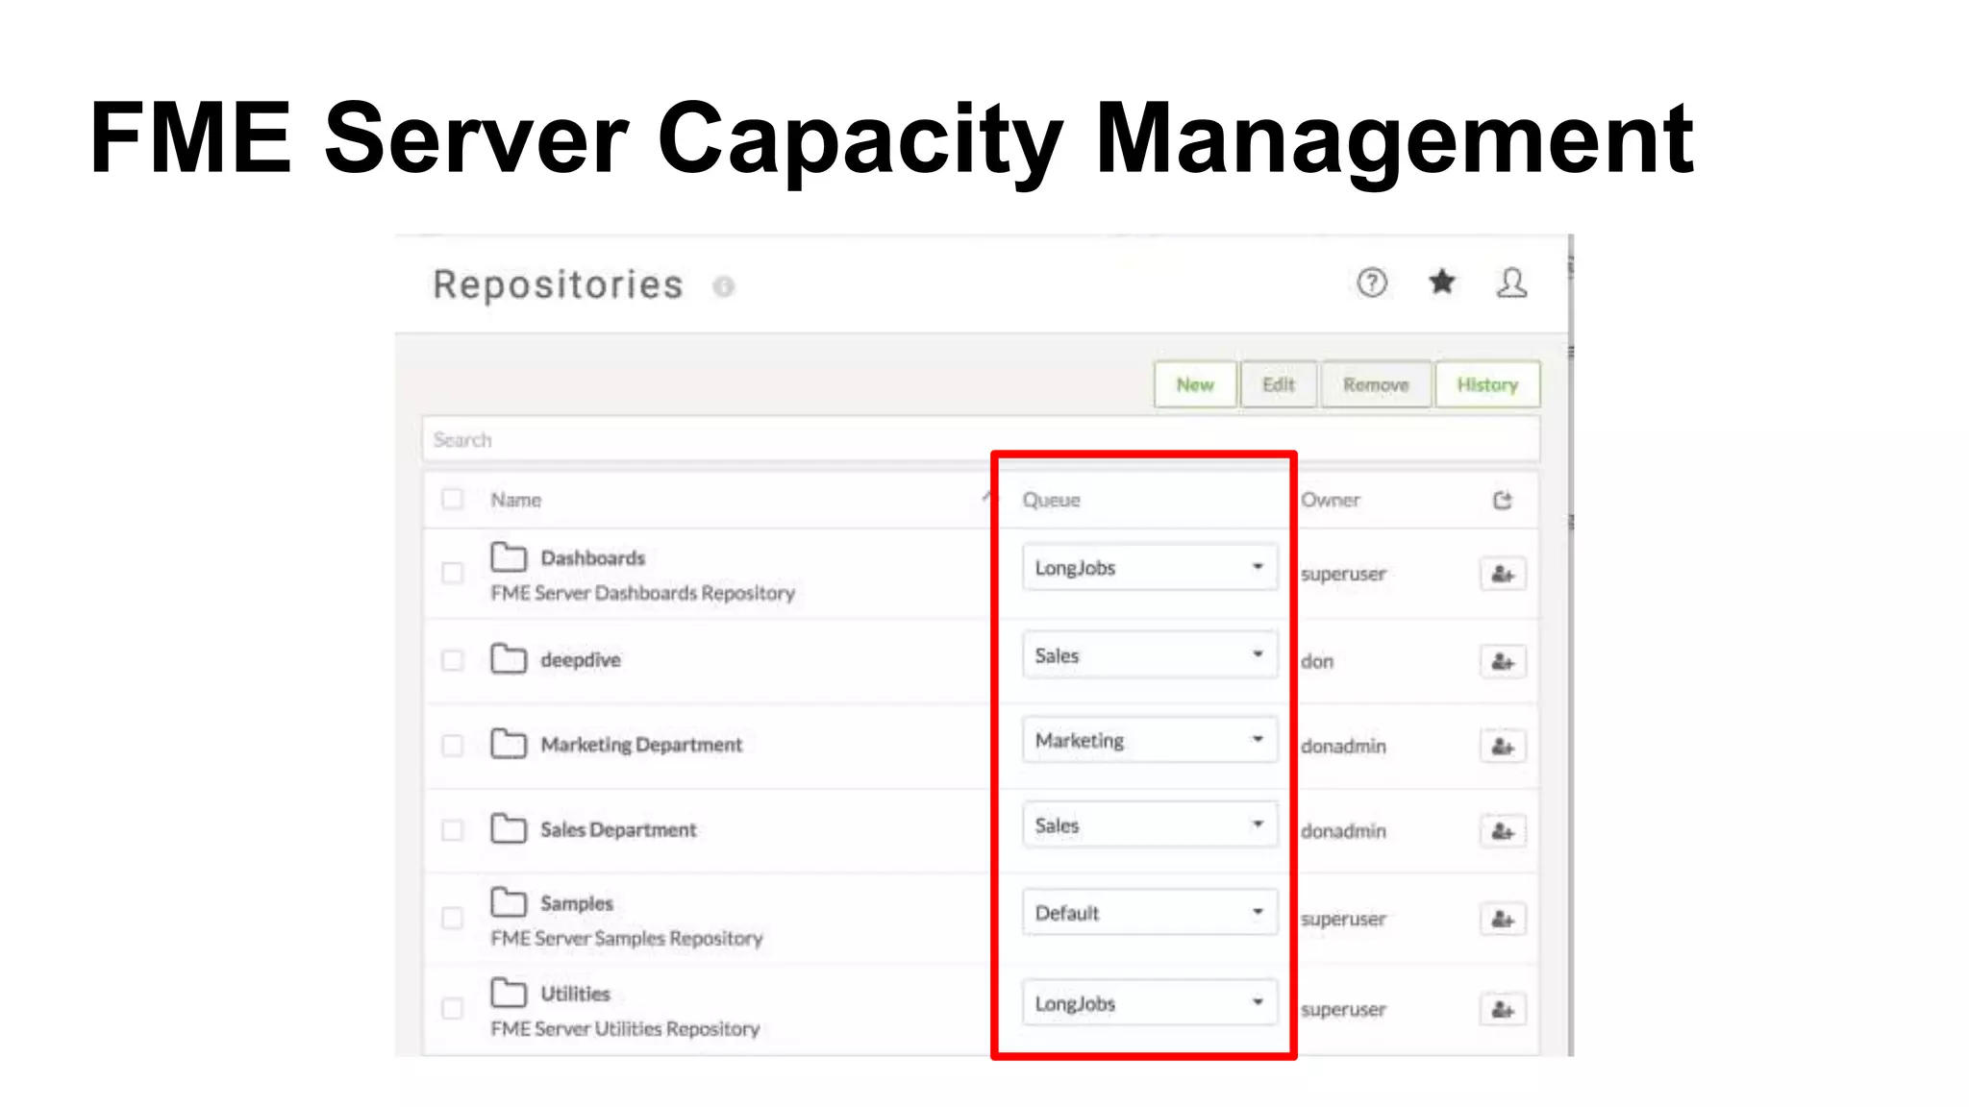Click share user icon for Marketing Department
This screenshot has width=1969, height=1107.
1503,746
